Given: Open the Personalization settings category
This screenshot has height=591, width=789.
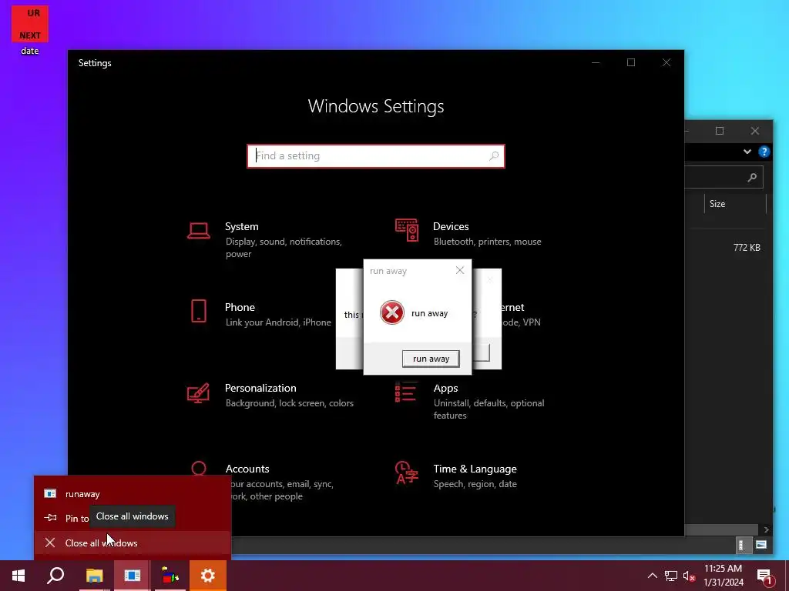Looking at the screenshot, I should (x=270, y=395).
